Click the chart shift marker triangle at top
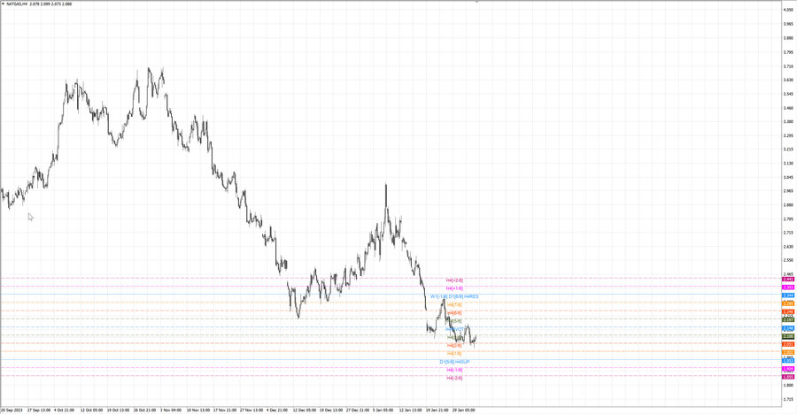797x414 pixels. tap(477, 3)
